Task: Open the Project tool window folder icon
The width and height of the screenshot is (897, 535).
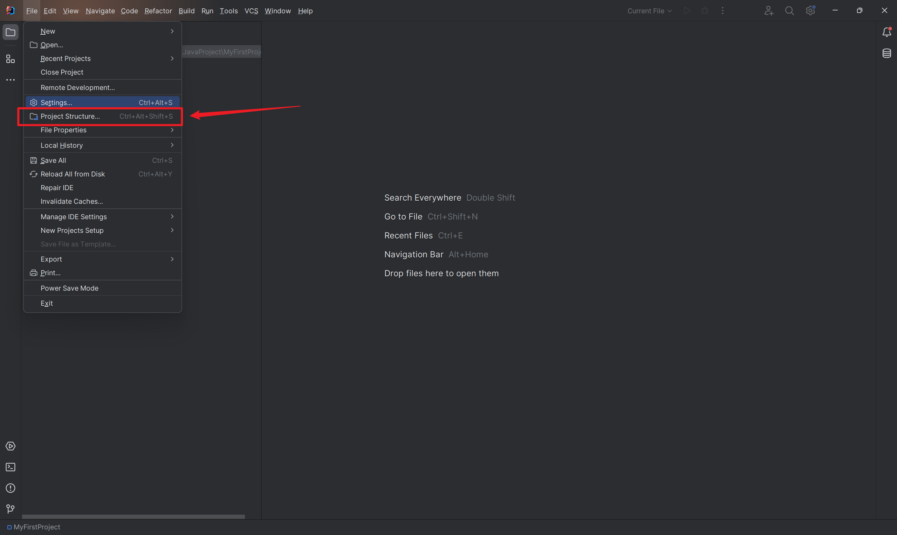Action: [11, 33]
